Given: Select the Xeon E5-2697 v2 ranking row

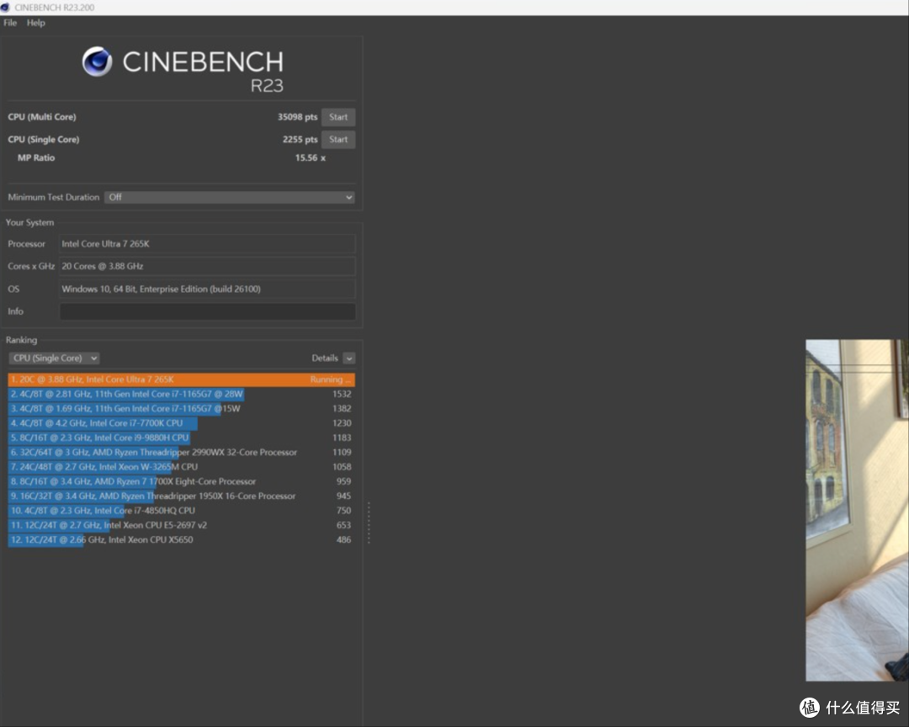Looking at the screenshot, I should click(x=182, y=525).
